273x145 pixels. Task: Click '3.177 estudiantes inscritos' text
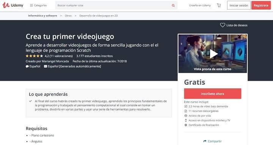94,56
